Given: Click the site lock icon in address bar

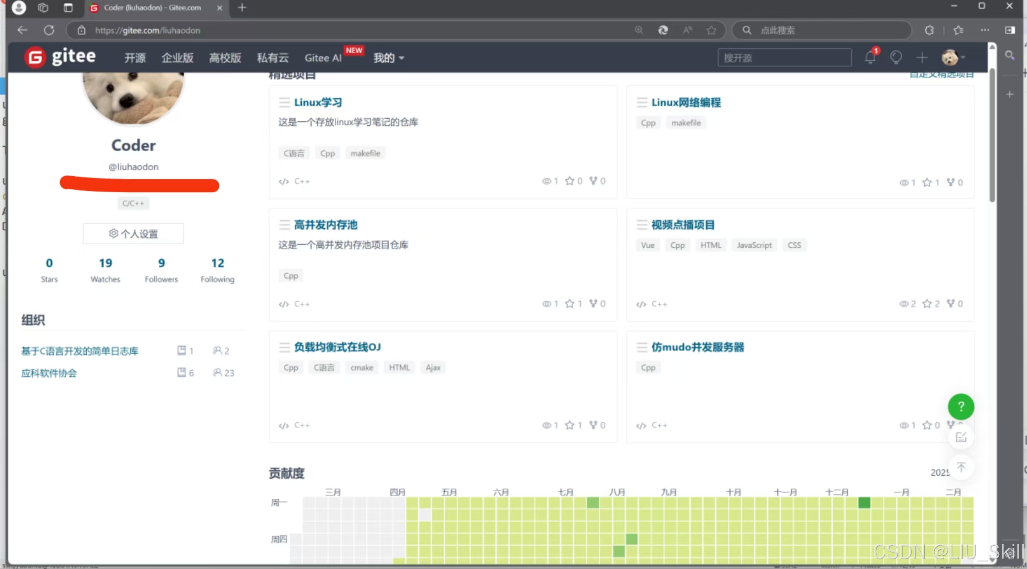Looking at the screenshot, I should [x=81, y=30].
